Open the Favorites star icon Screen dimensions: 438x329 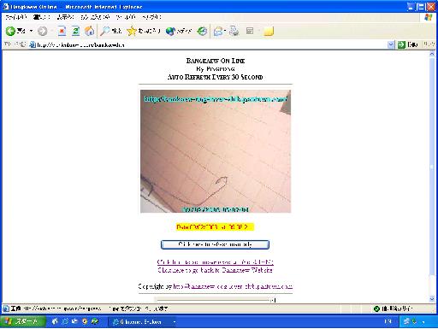click(132, 31)
